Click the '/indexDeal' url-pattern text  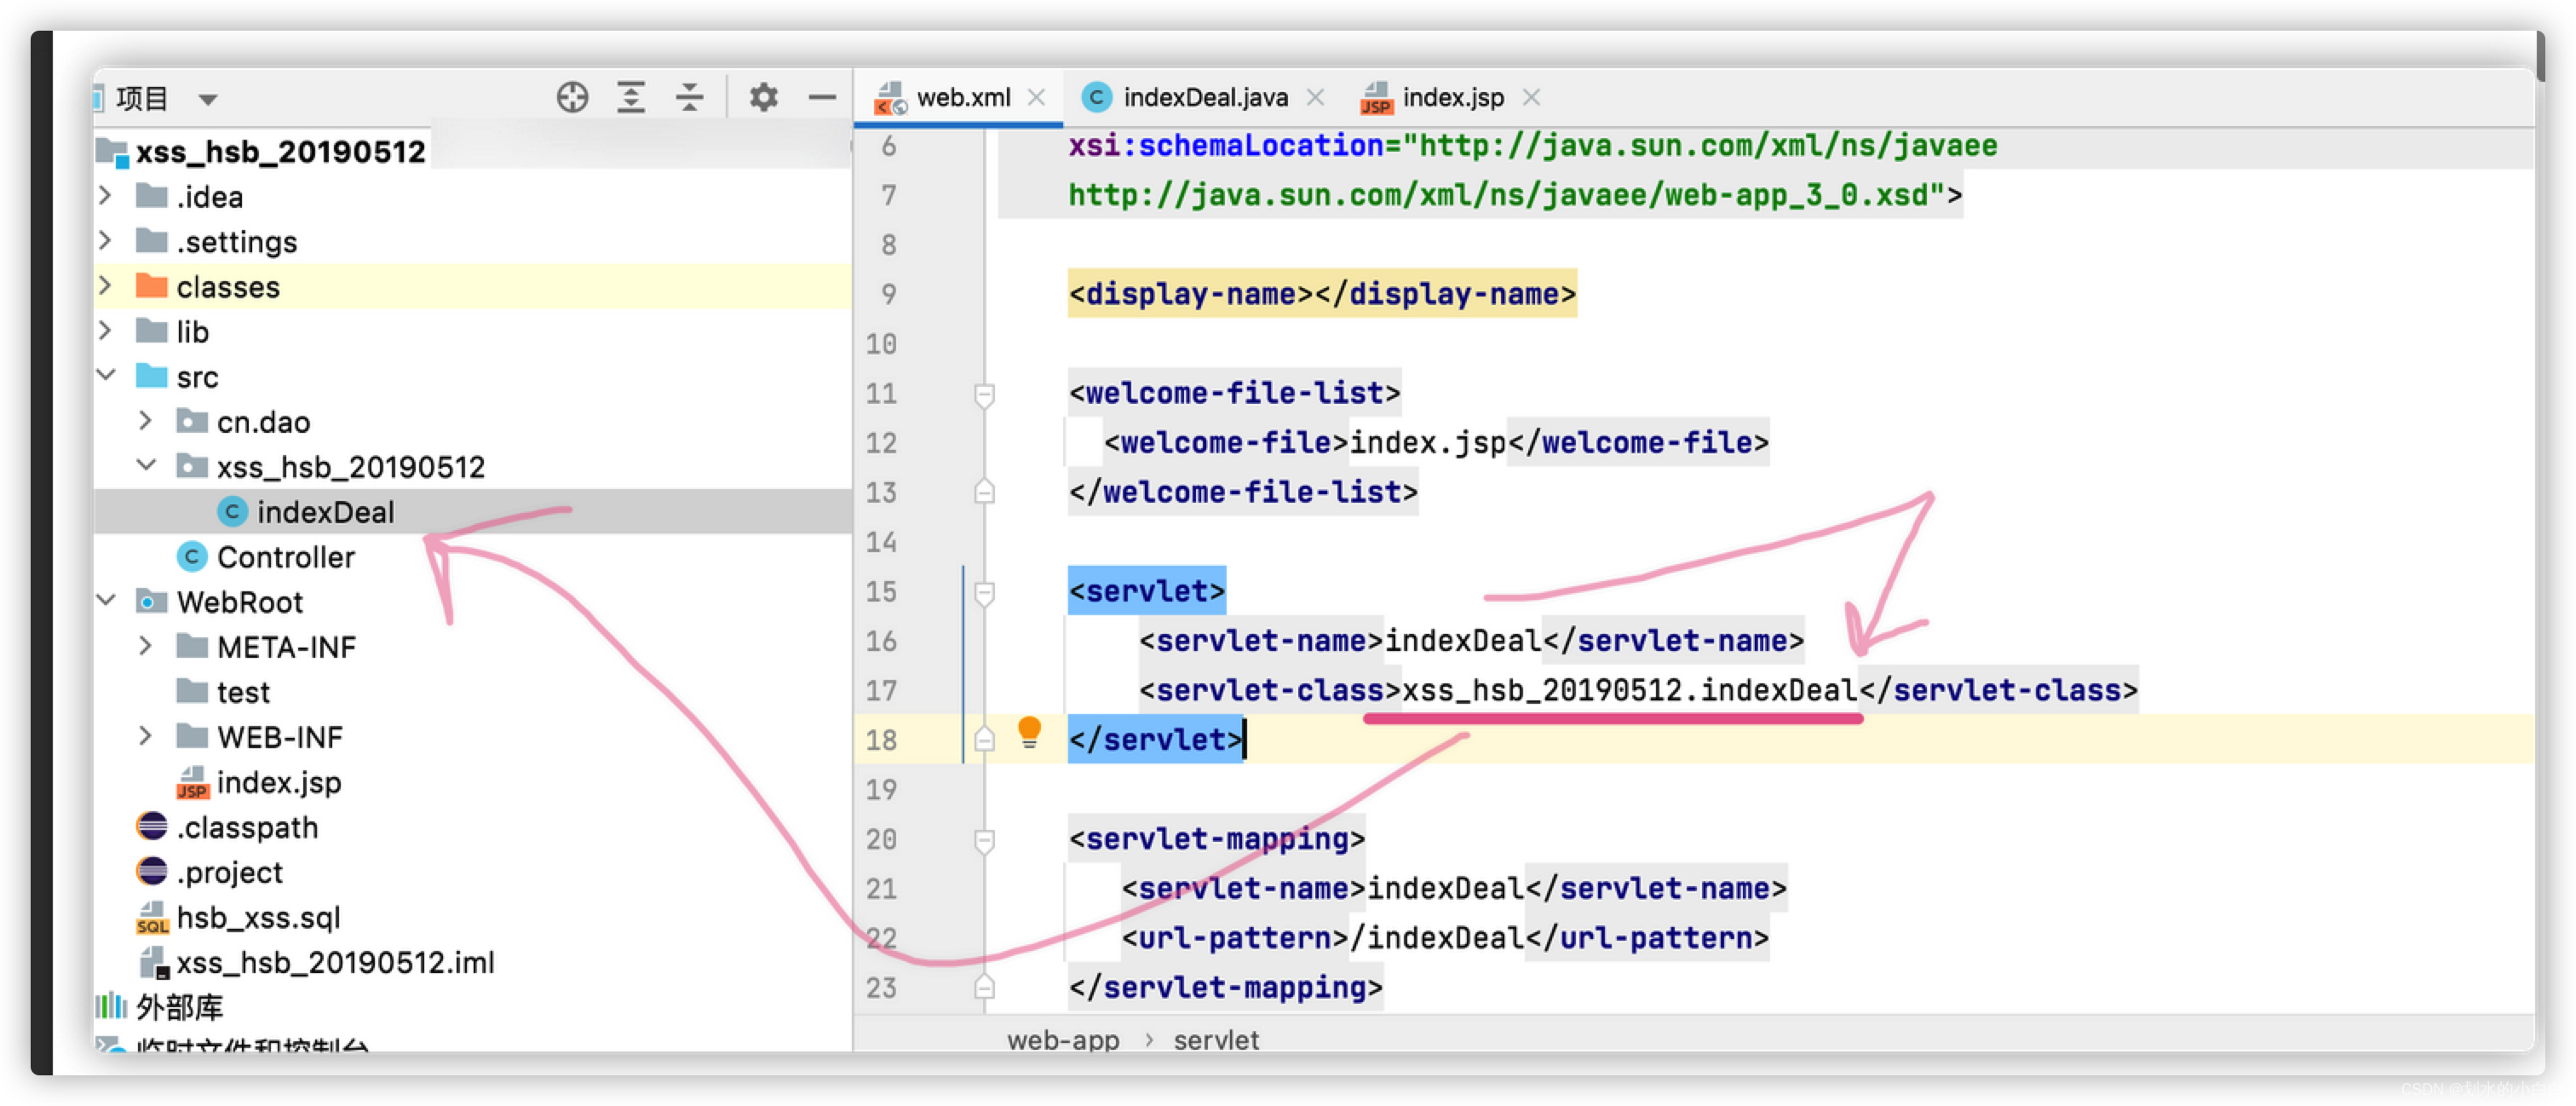pyautogui.click(x=1436, y=938)
